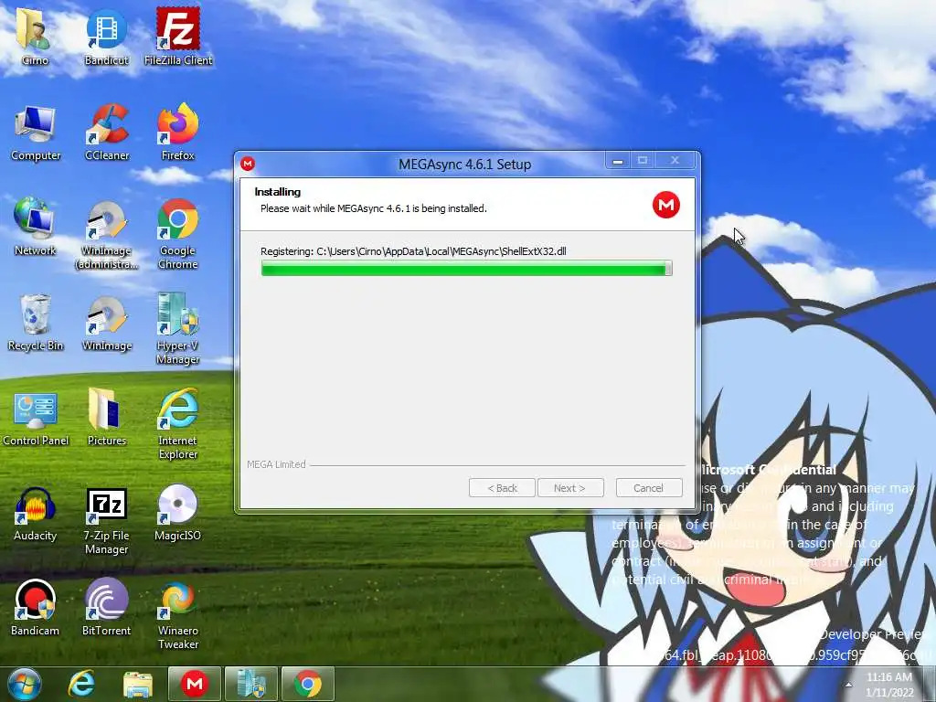Click the MEGAsync 4.6.1 Setup title text
The height and width of the screenshot is (702, 936).
(464, 165)
